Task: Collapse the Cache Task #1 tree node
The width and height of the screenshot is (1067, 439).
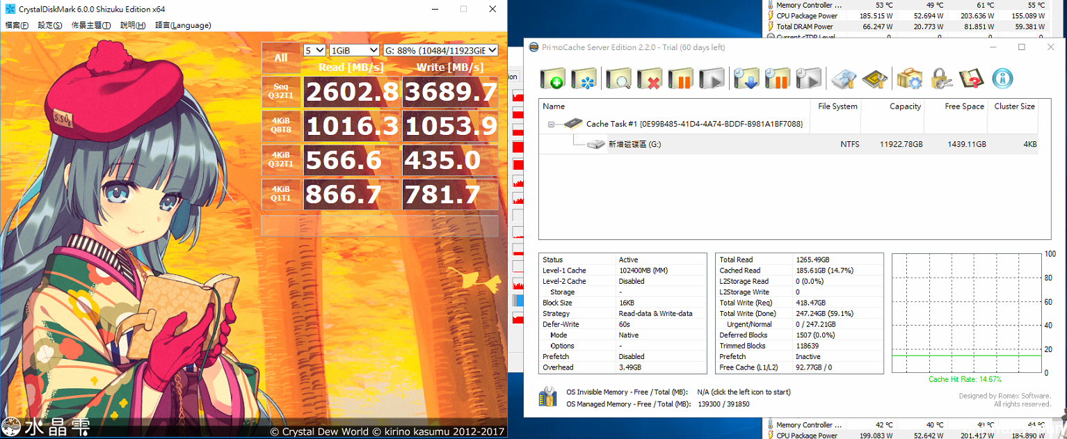Action: (x=551, y=125)
